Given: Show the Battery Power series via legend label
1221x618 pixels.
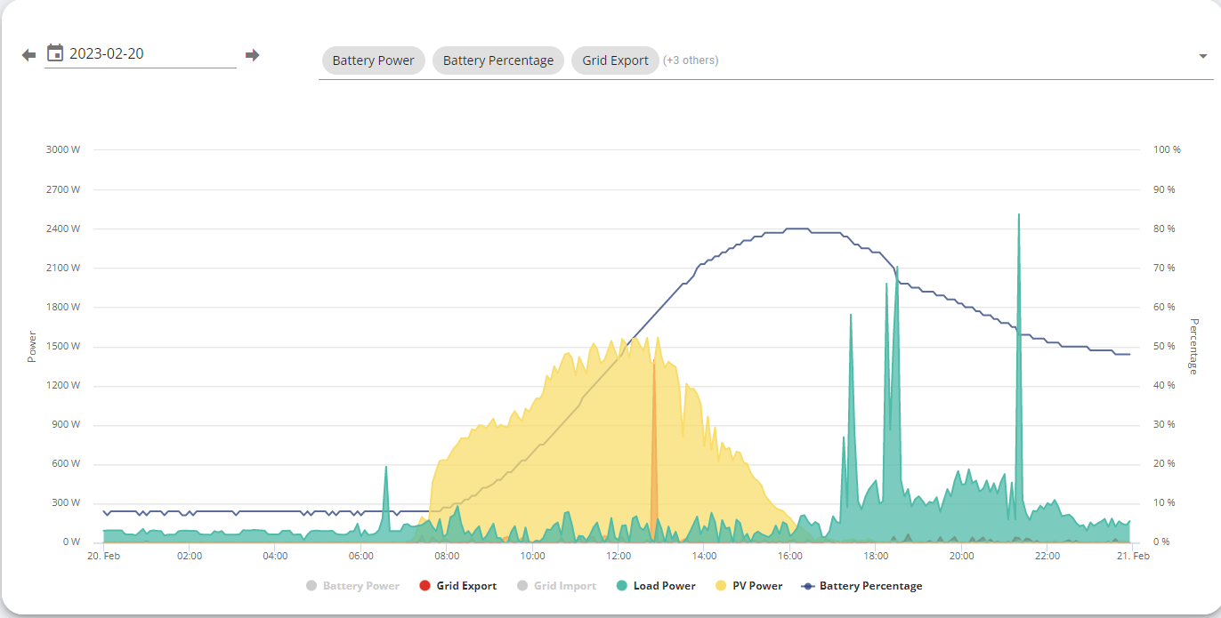Looking at the screenshot, I should [361, 586].
